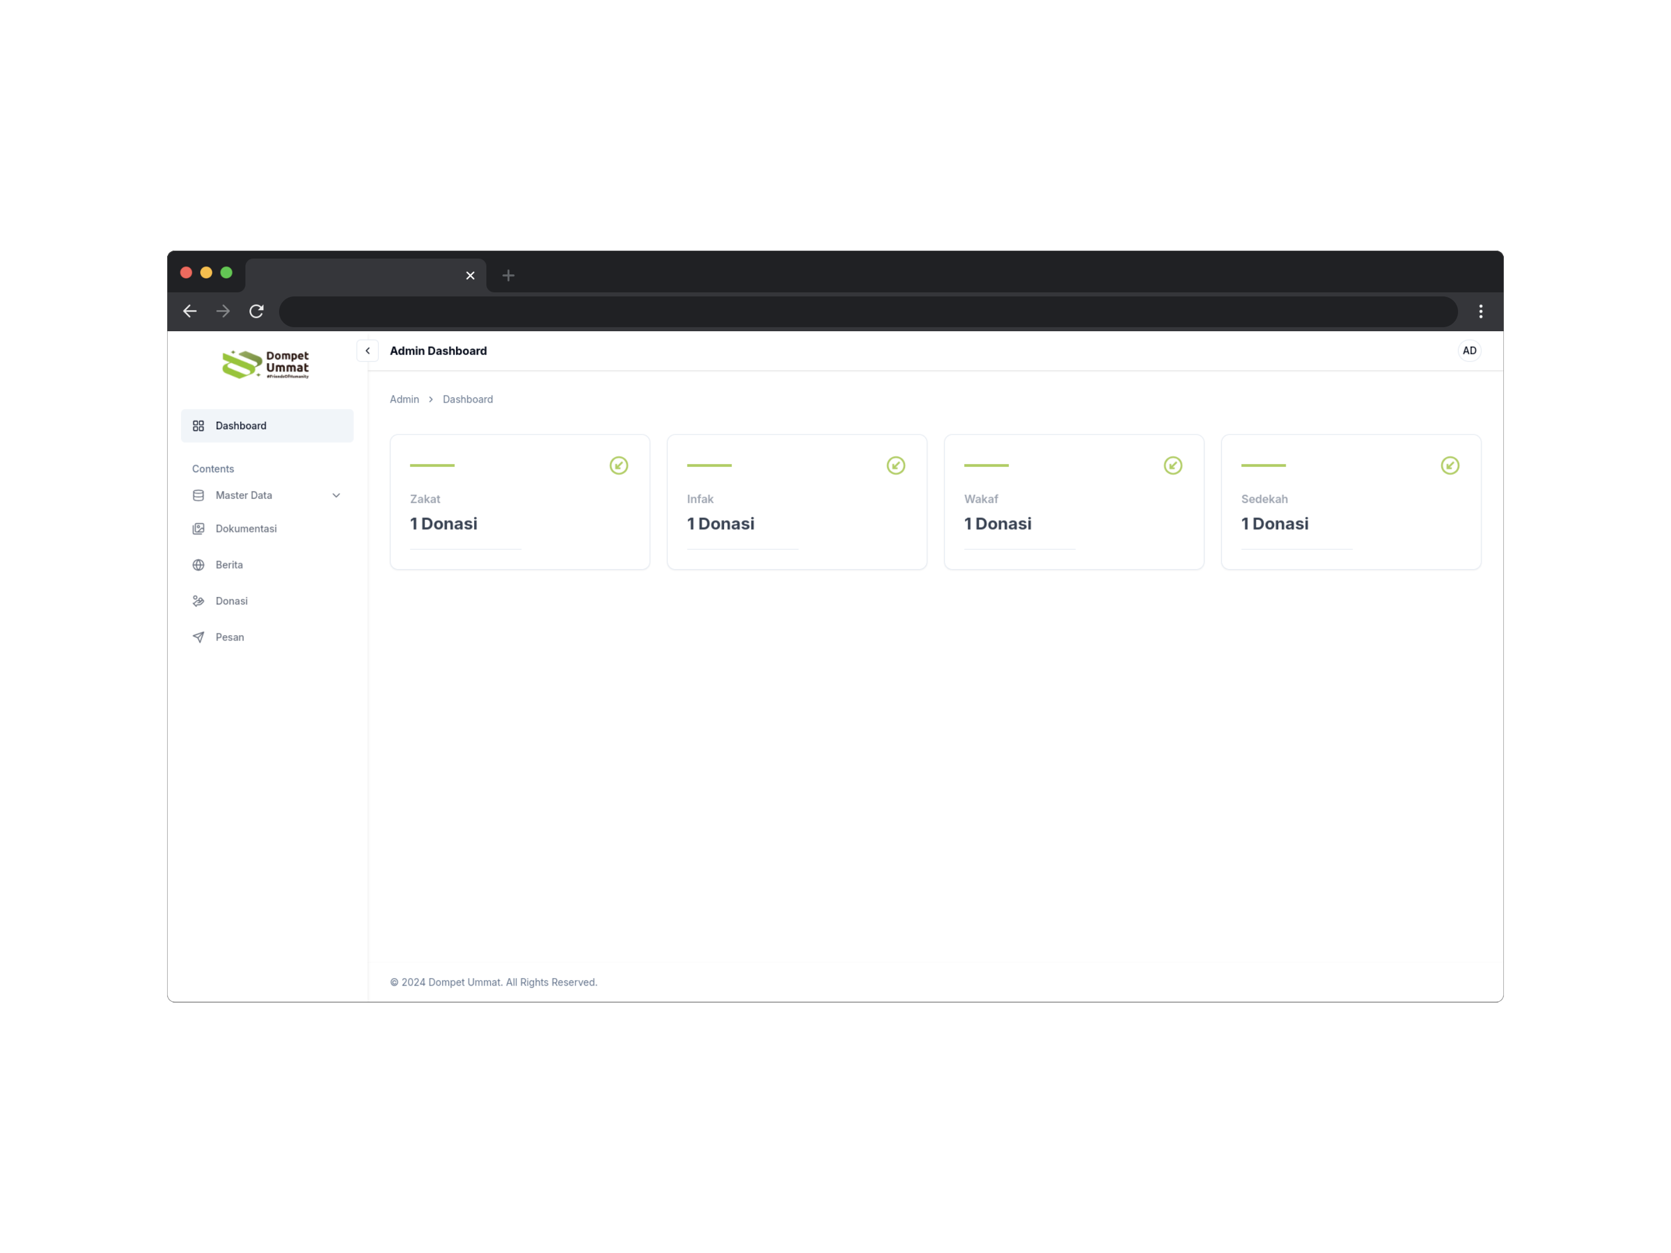This screenshot has width=1671, height=1253.
Task: Open the AD user avatar menu
Action: coord(1469,350)
